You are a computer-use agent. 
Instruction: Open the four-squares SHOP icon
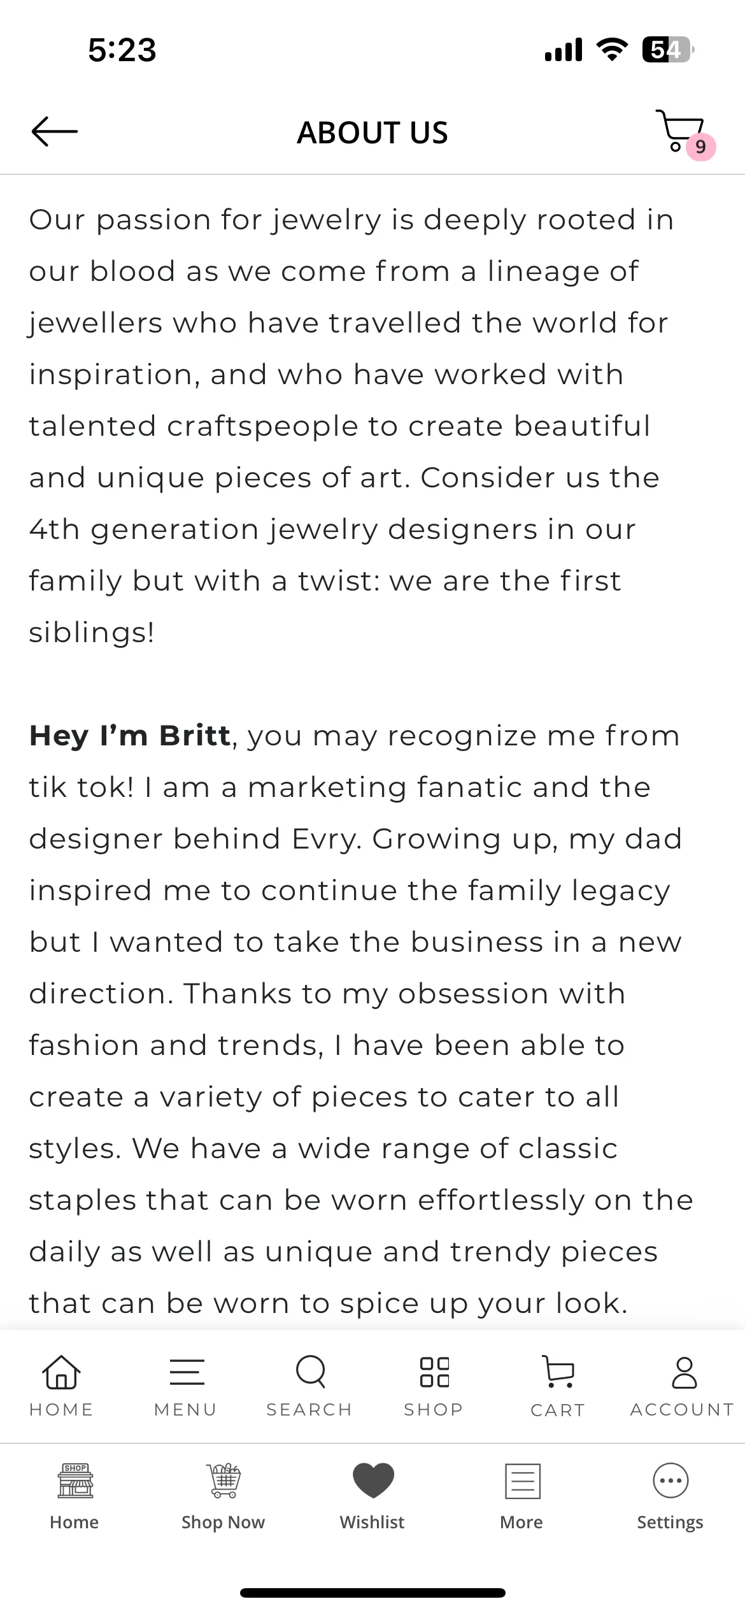tap(434, 1372)
